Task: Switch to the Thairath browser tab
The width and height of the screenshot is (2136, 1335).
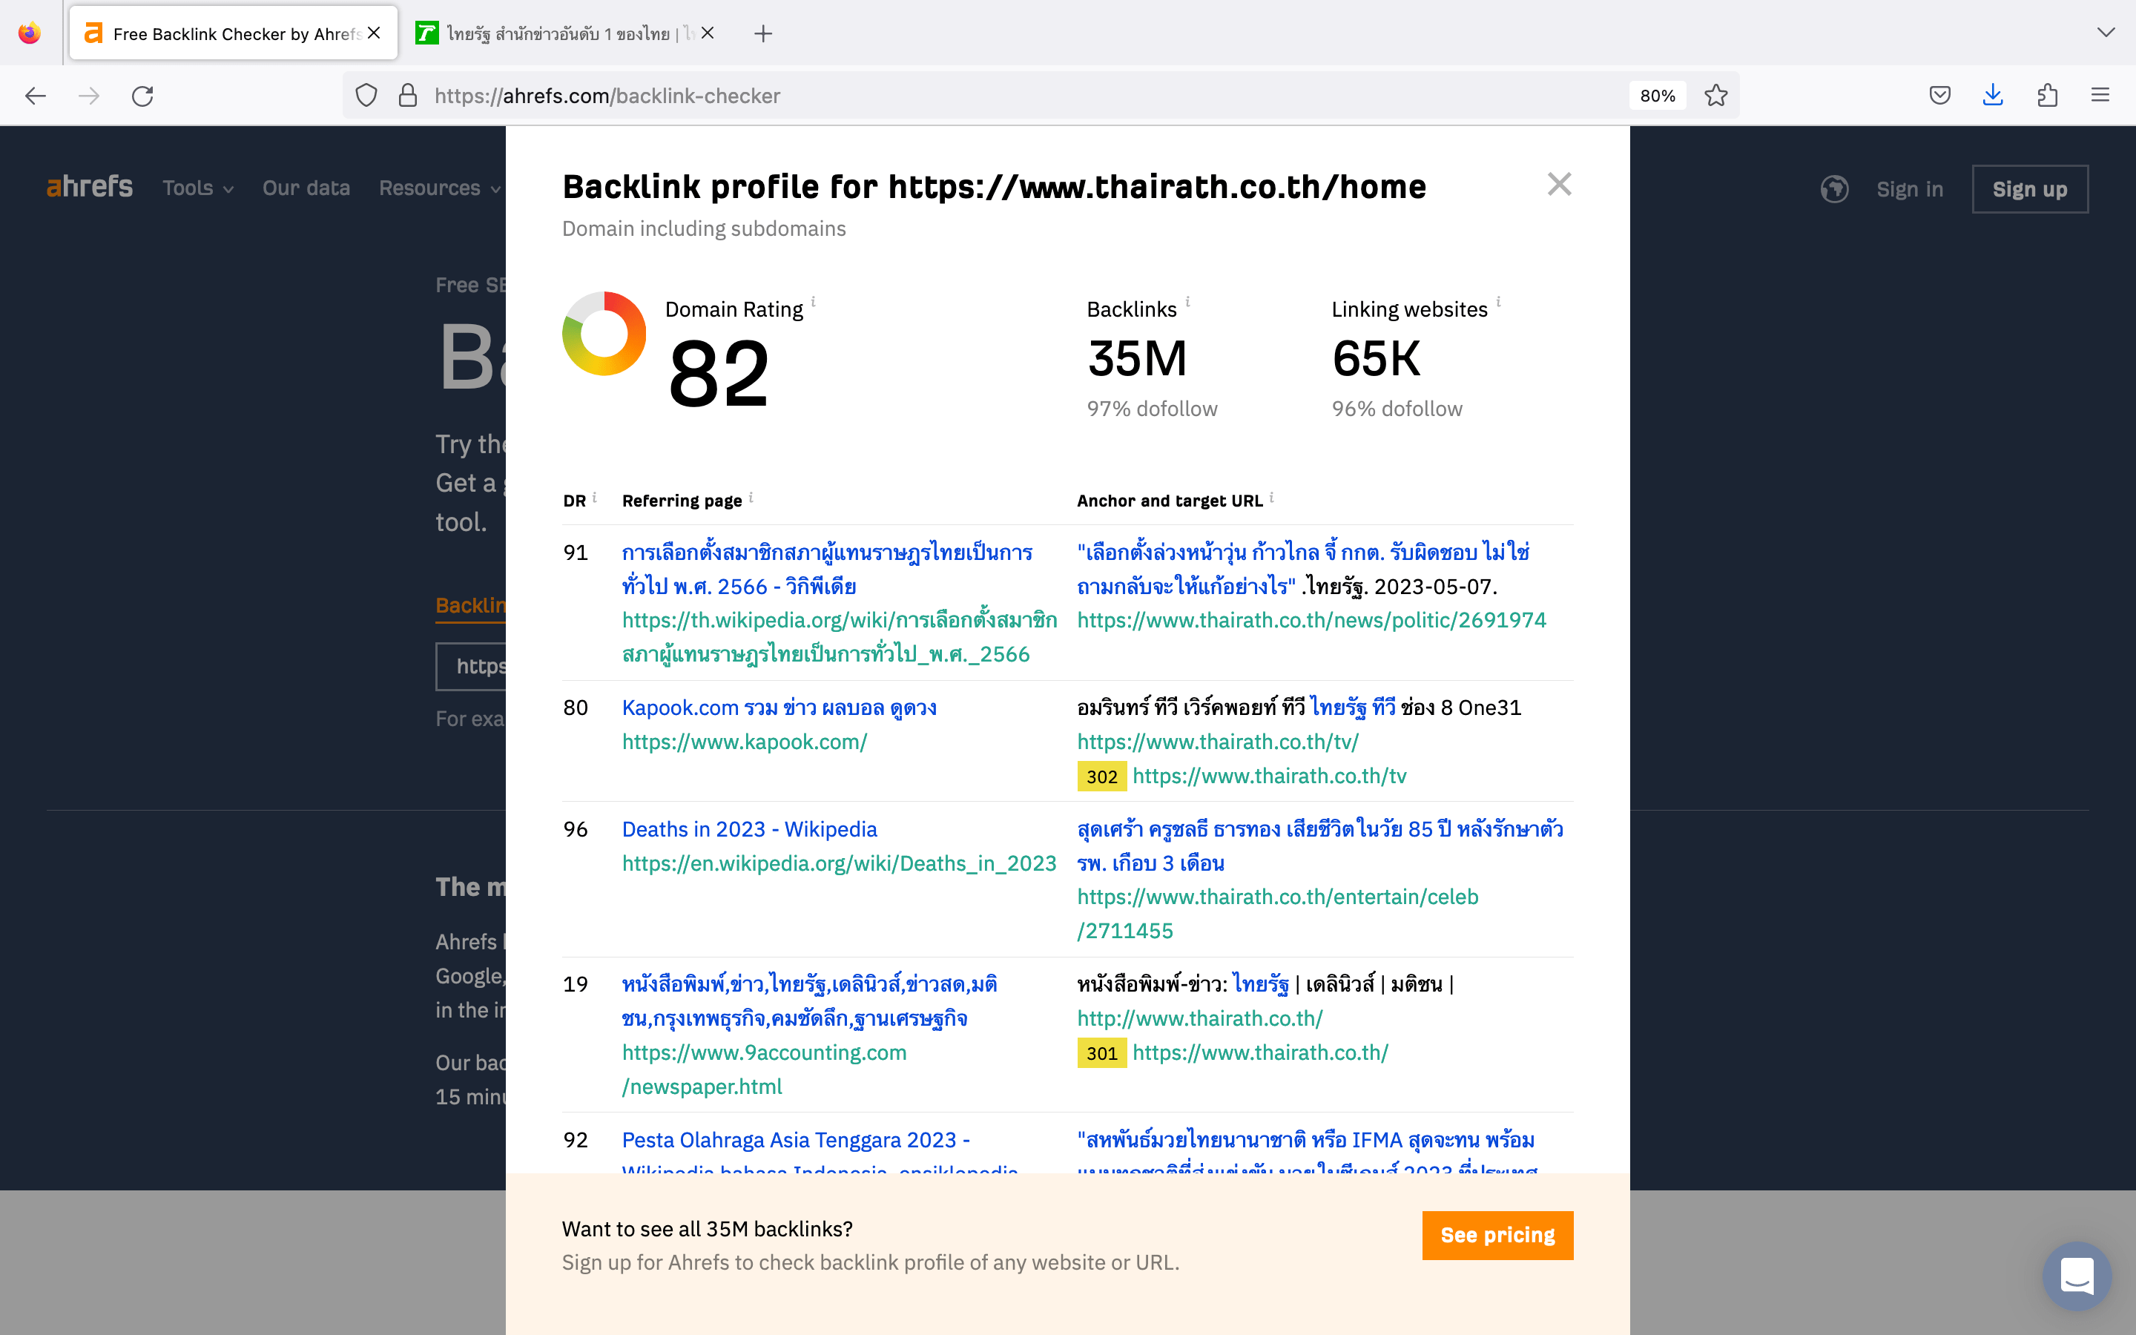Action: pos(565,33)
